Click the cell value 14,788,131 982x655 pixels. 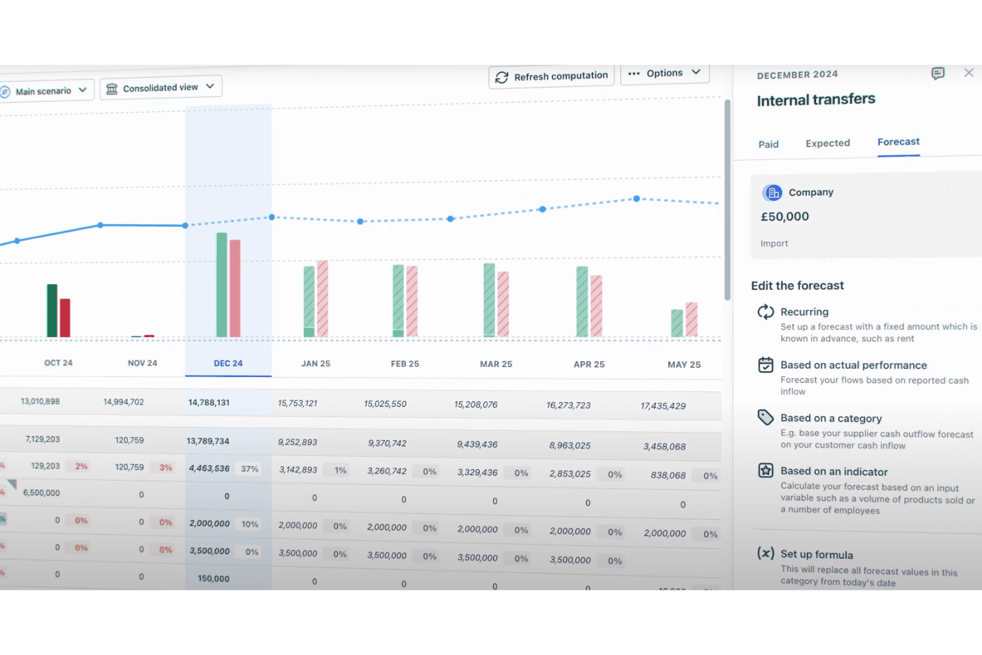209,402
